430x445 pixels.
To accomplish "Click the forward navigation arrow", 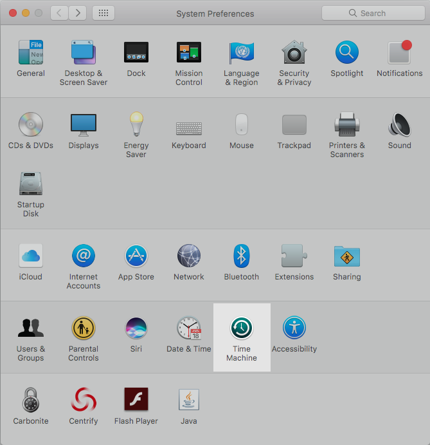I will pyautogui.click(x=78, y=13).
